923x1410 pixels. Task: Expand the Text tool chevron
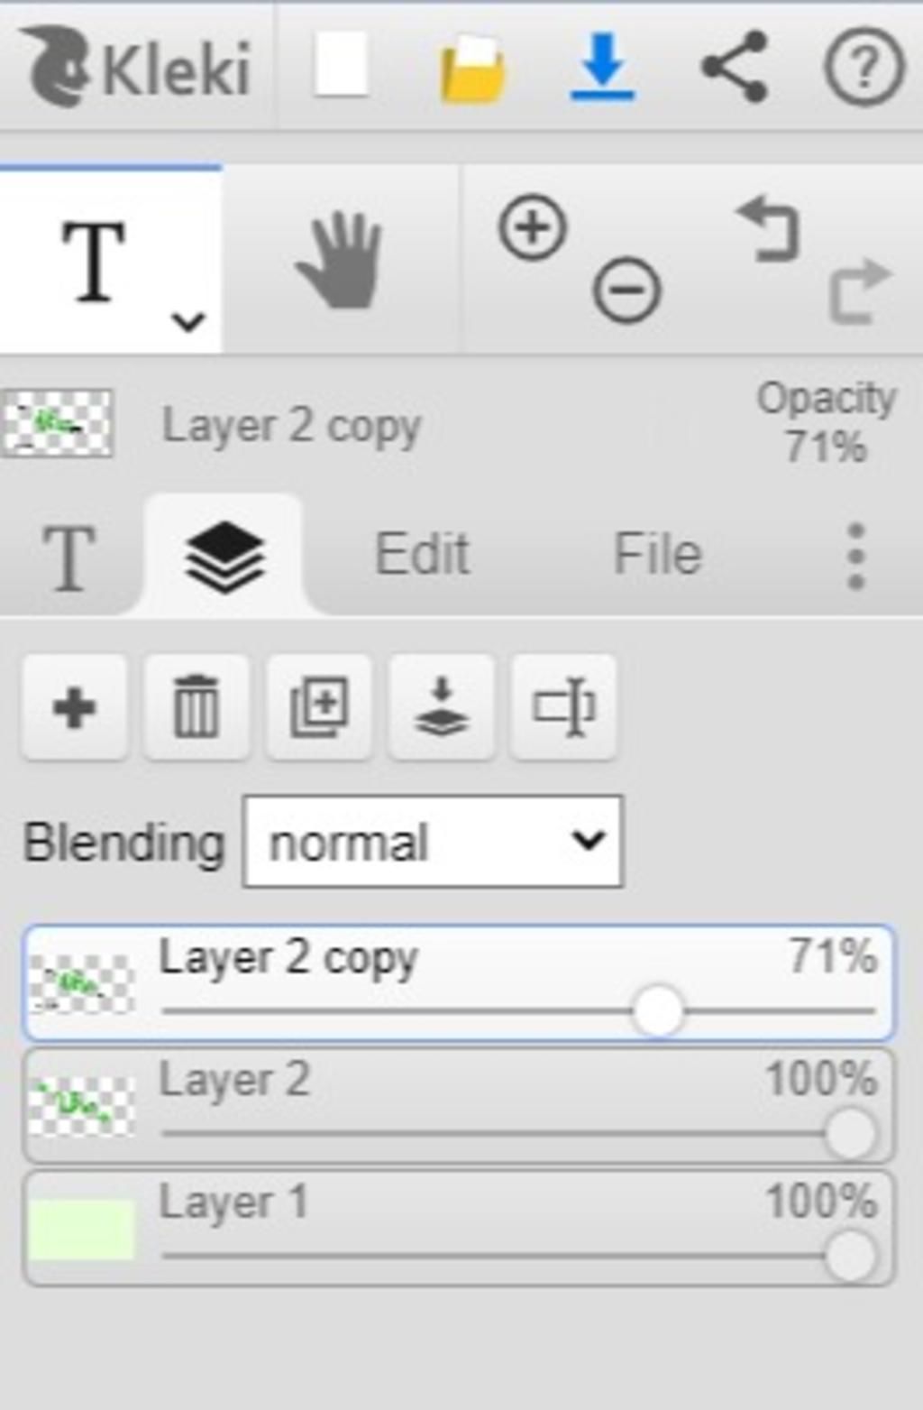tap(188, 321)
